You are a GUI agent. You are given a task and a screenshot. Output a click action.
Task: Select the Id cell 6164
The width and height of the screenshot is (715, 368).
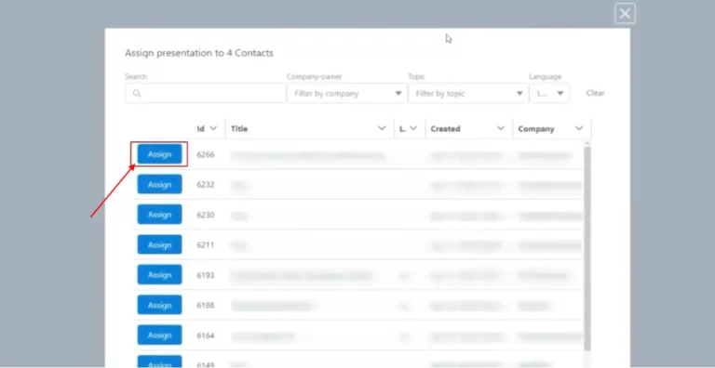click(206, 335)
